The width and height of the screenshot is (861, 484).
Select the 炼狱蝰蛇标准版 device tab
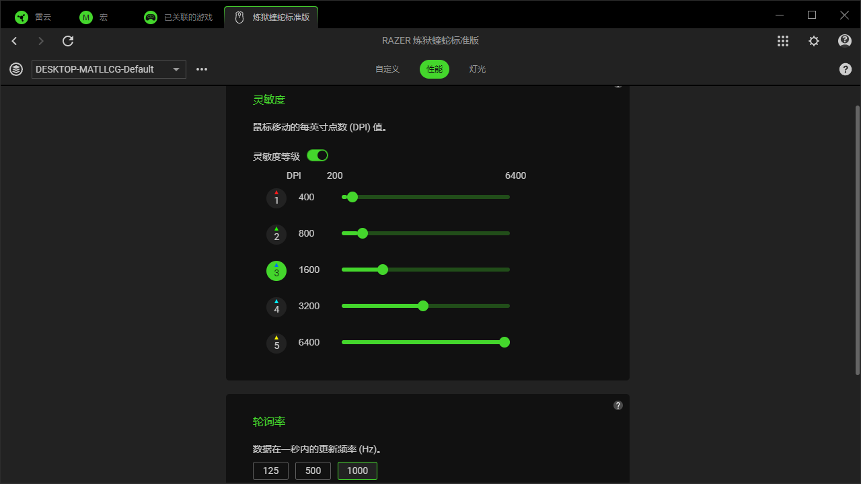[x=271, y=17]
